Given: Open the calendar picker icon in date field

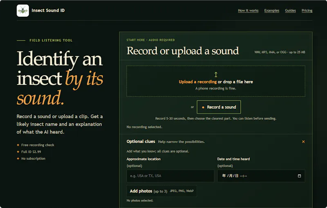Looking at the screenshot, I should click(x=299, y=176).
